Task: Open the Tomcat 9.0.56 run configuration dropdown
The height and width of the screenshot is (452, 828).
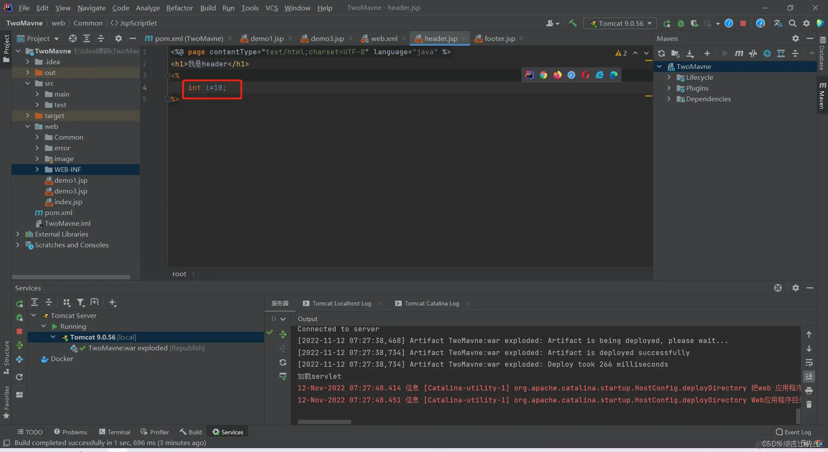Action: click(620, 23)
